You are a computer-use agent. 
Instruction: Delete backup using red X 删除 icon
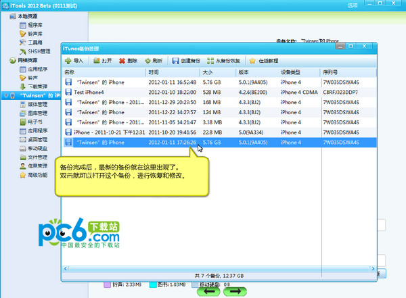click(x=122, y=61)
